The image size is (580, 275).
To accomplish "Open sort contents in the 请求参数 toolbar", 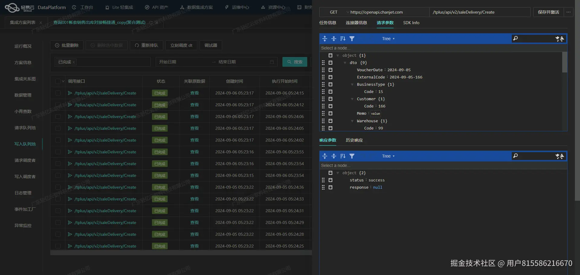I will coord(343,39).
